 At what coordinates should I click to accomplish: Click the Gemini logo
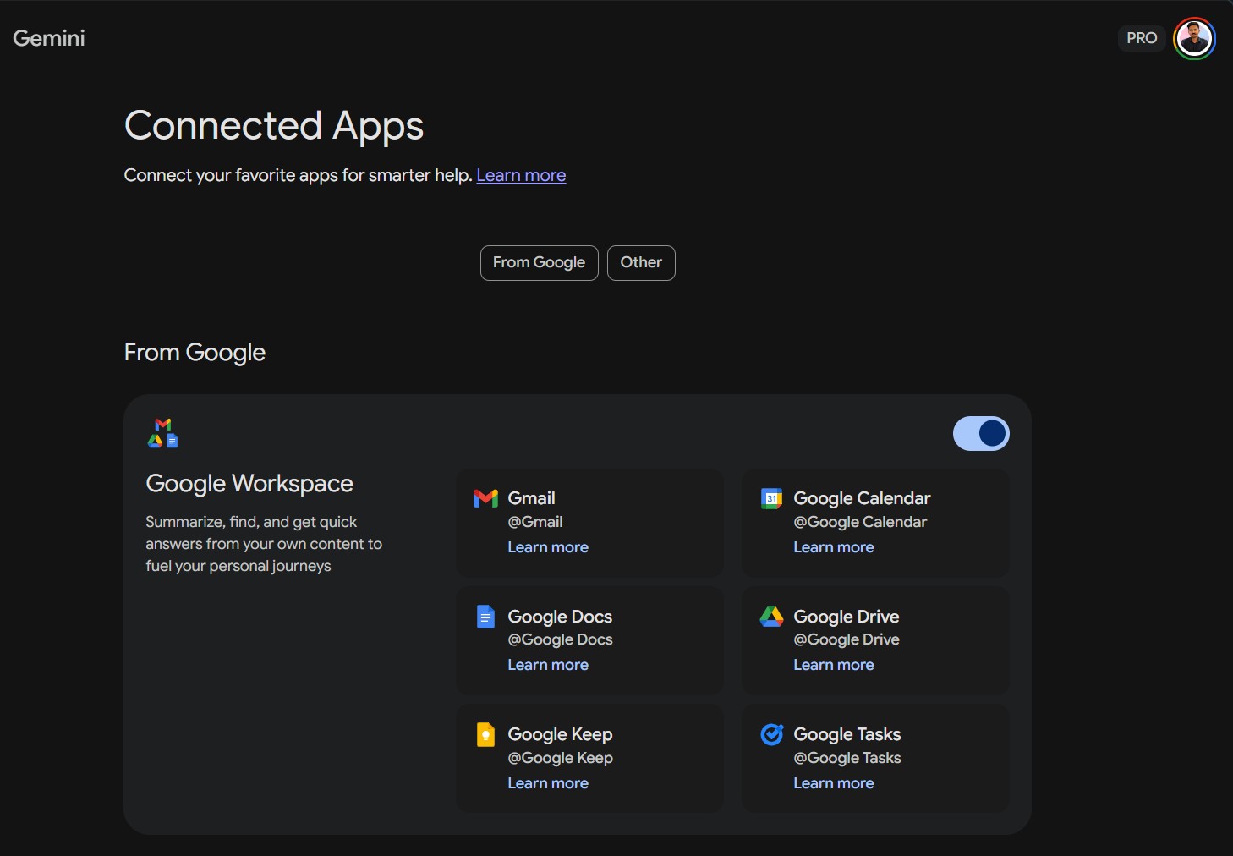tap(48, 37)
